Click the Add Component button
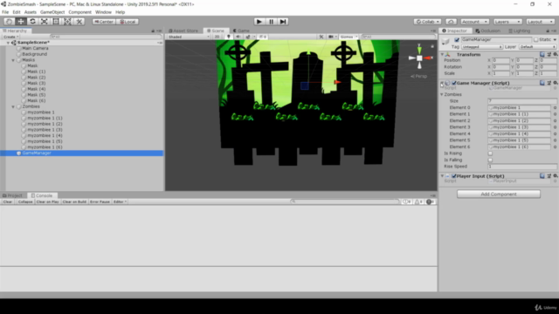Viewport: 559px width, 314px height. pyautogui.click(x=499, y=194)
